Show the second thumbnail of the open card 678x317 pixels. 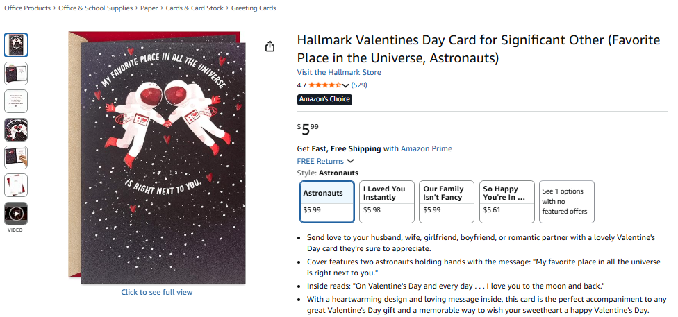[x=16, y=73]
